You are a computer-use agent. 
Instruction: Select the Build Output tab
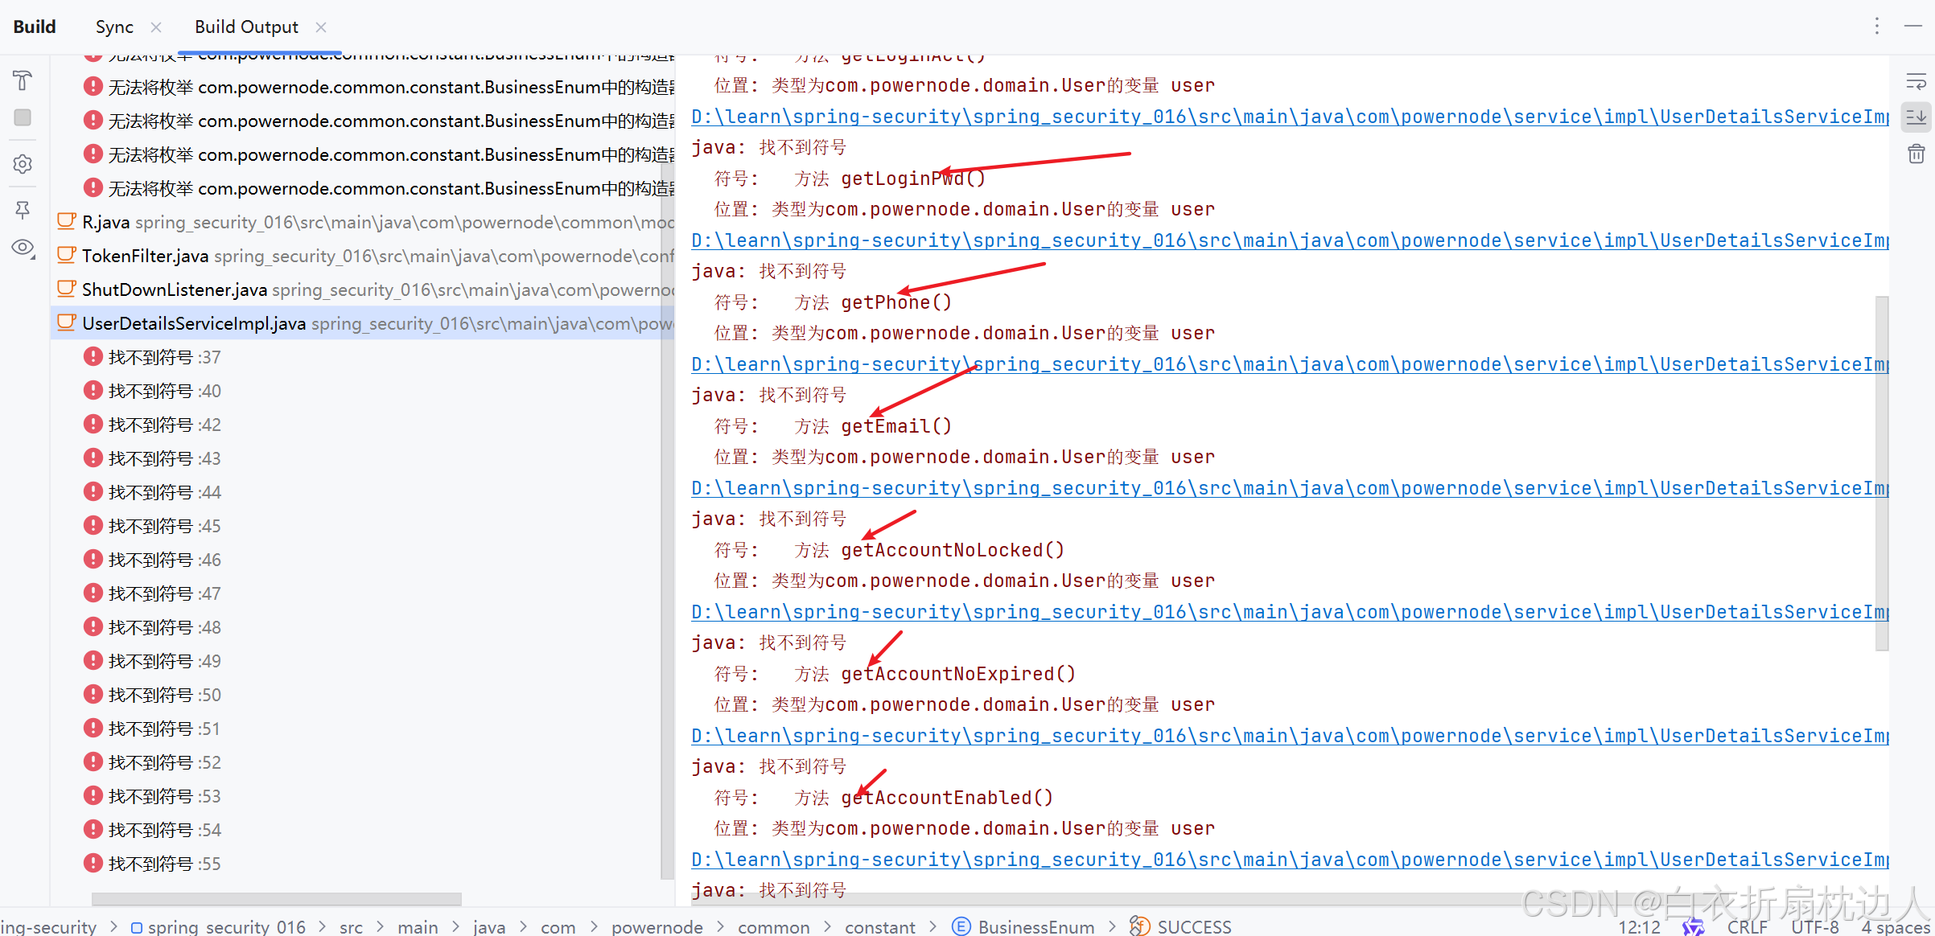(246, 26)
